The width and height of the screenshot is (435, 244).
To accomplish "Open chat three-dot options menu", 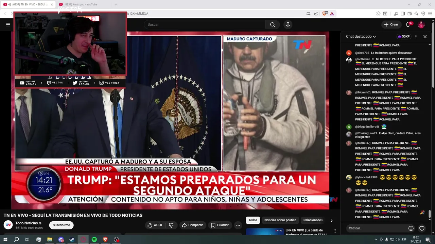I will (x=416, y=37).
